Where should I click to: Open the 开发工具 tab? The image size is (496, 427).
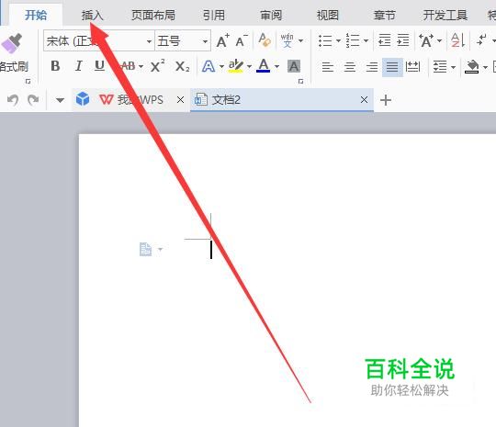(x=445, y=15)
